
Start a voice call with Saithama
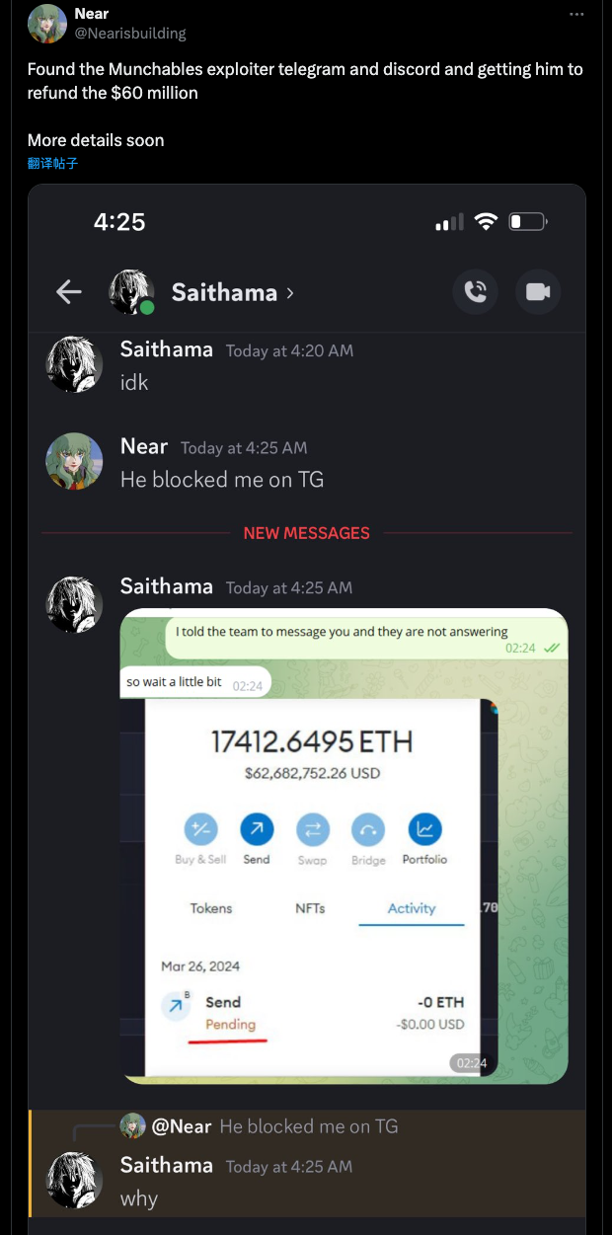coord(476,291)
